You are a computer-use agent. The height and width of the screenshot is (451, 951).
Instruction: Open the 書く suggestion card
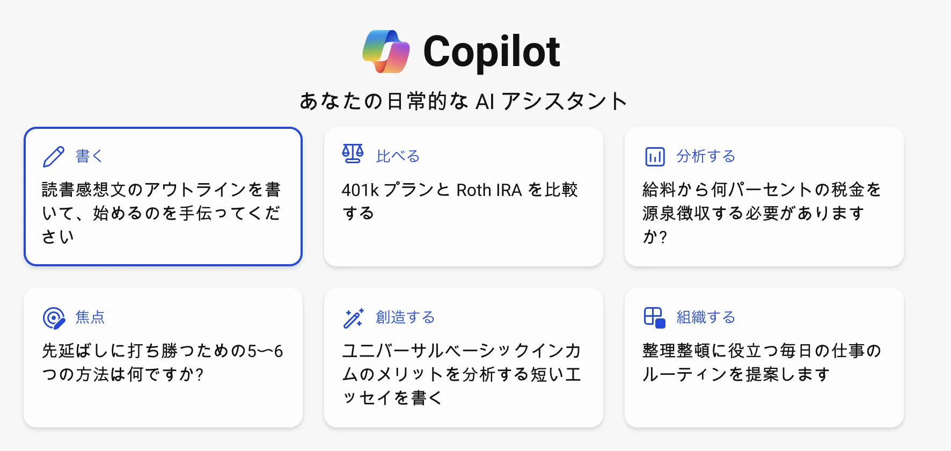tap(163, 196)
